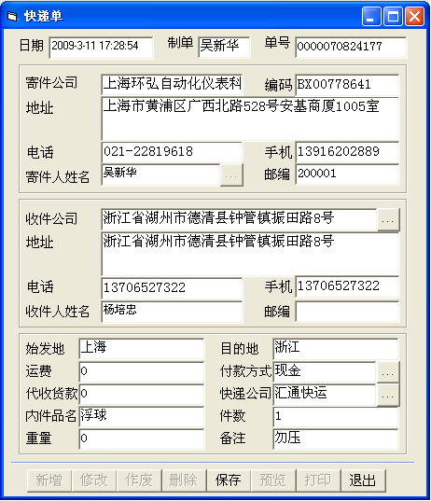Focus the recipient 手机 field
Viewport: 431px width, 501px height.
pos(347,287)
